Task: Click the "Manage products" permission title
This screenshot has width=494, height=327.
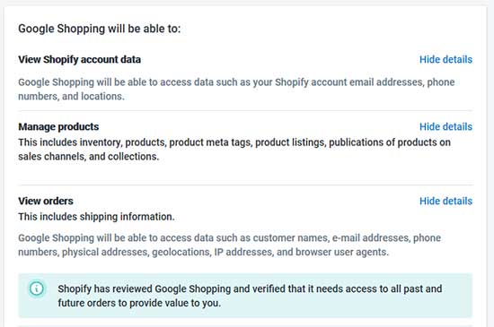Action: coord(58,126)
